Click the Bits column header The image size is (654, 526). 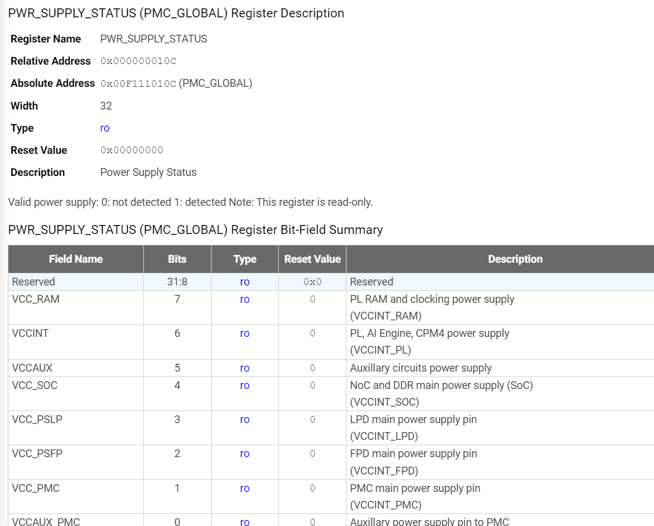(x=177, y=259)
